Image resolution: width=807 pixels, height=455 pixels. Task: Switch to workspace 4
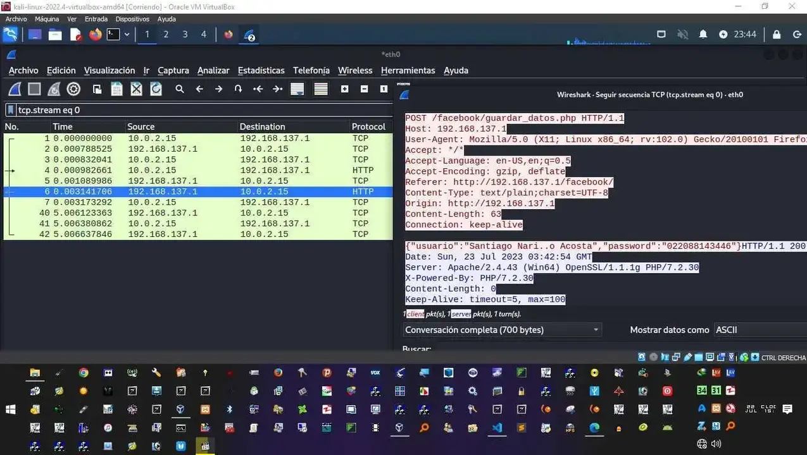[203, 34]
